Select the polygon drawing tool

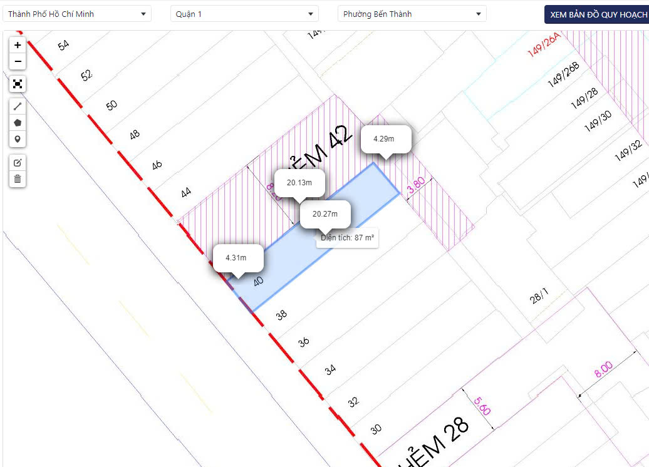click(x=17, y=123)
